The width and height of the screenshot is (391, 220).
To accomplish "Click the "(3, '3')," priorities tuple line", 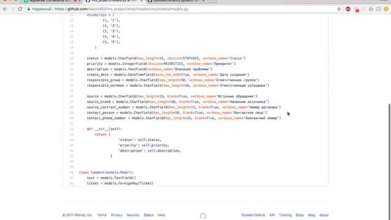I will pyautogui.click(x=111, y=31).
